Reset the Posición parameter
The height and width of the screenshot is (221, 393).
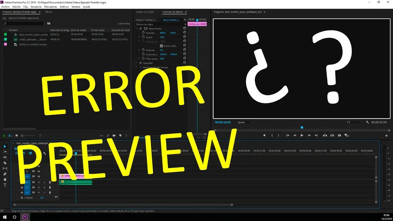pyautogui.click(x=185, y=33)
